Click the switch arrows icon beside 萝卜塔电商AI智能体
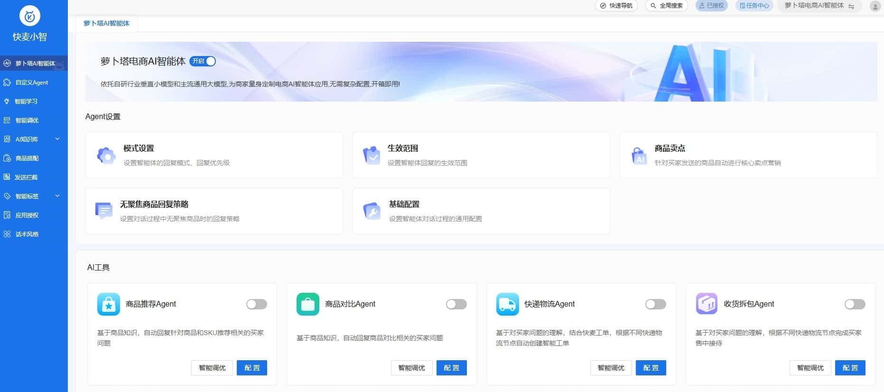Screen dimensions: 884x392 (851, 6)
